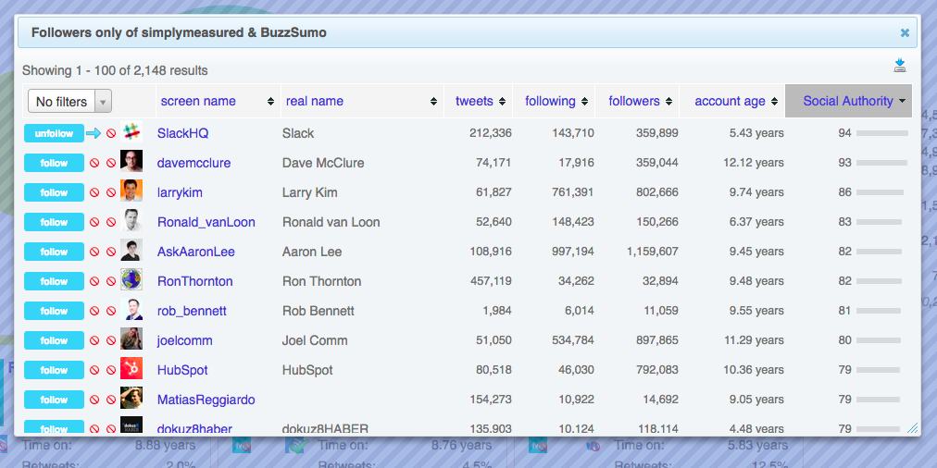The image size is (937, 468).
Task: Open the davemcclure screen name link
Action: (x=194, y=163)
